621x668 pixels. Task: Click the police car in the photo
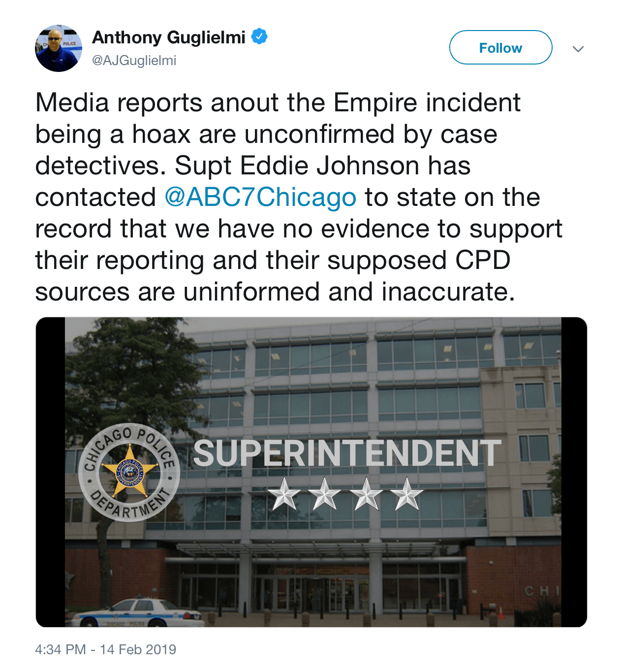tap(137, 612)
